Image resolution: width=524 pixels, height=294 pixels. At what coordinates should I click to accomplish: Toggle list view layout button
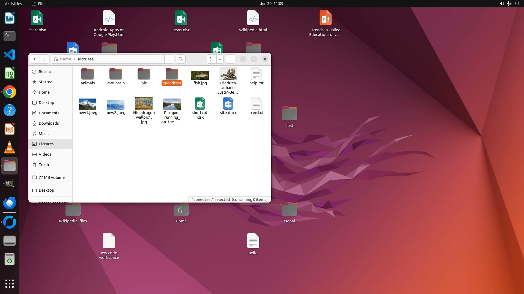[212, 59]
